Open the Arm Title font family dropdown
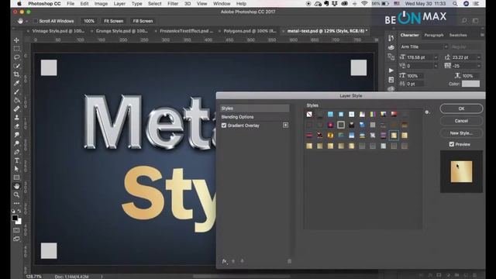Screen dimensions: 496x279 tap(446, 46)
